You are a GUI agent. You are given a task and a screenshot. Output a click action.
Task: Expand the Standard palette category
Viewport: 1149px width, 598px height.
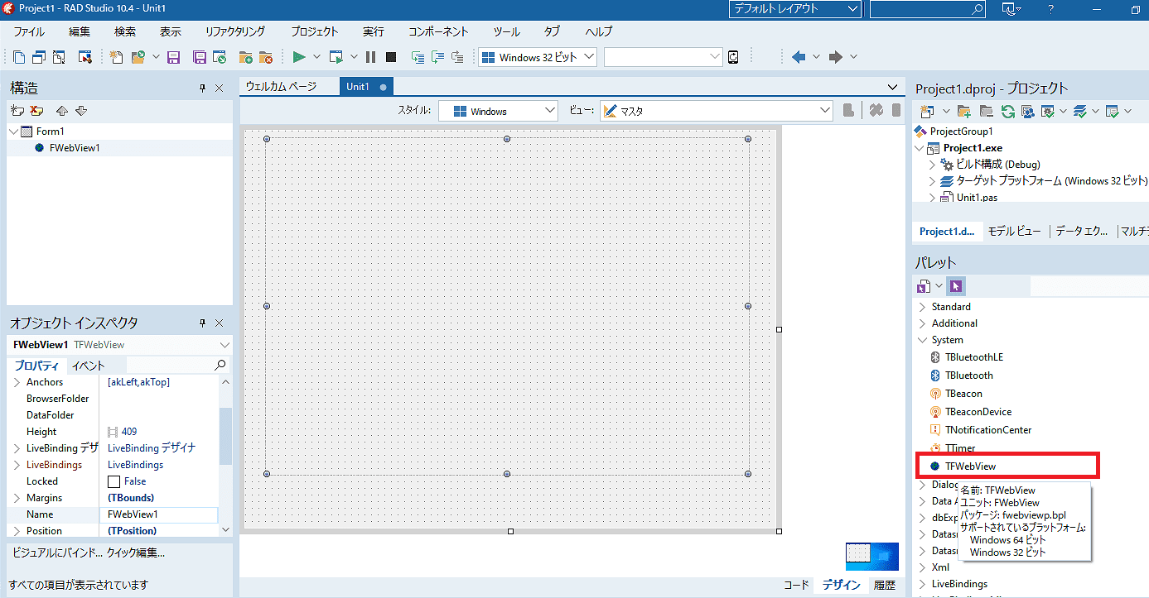pyautogui.click(x=922, y=307)
